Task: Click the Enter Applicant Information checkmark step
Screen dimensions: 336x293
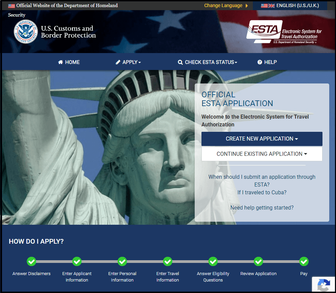Action: click(77, 262)
